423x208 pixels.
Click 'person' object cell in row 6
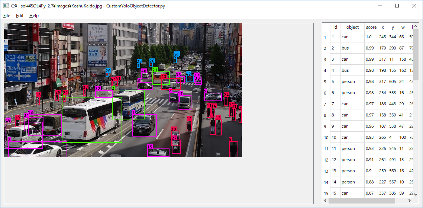point(352,93)
